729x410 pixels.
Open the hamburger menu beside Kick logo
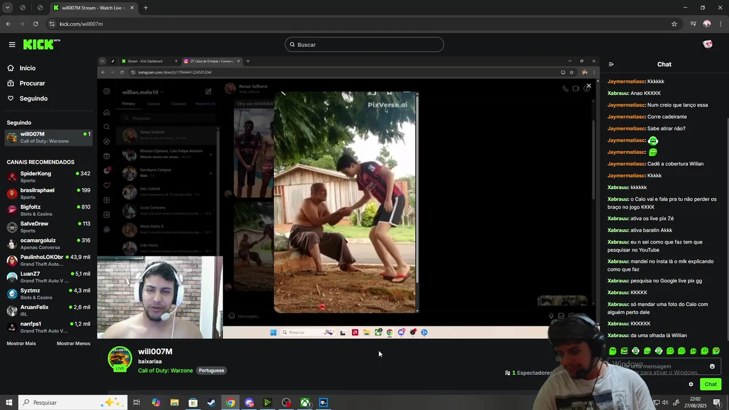tap(12, 44)
